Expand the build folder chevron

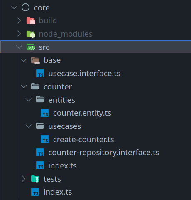19,21
